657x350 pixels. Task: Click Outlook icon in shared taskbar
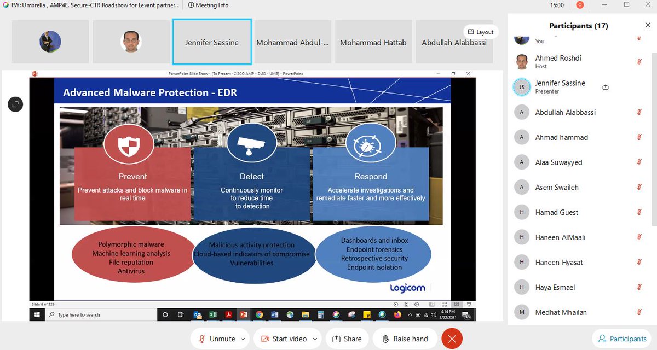coord(198,314)
